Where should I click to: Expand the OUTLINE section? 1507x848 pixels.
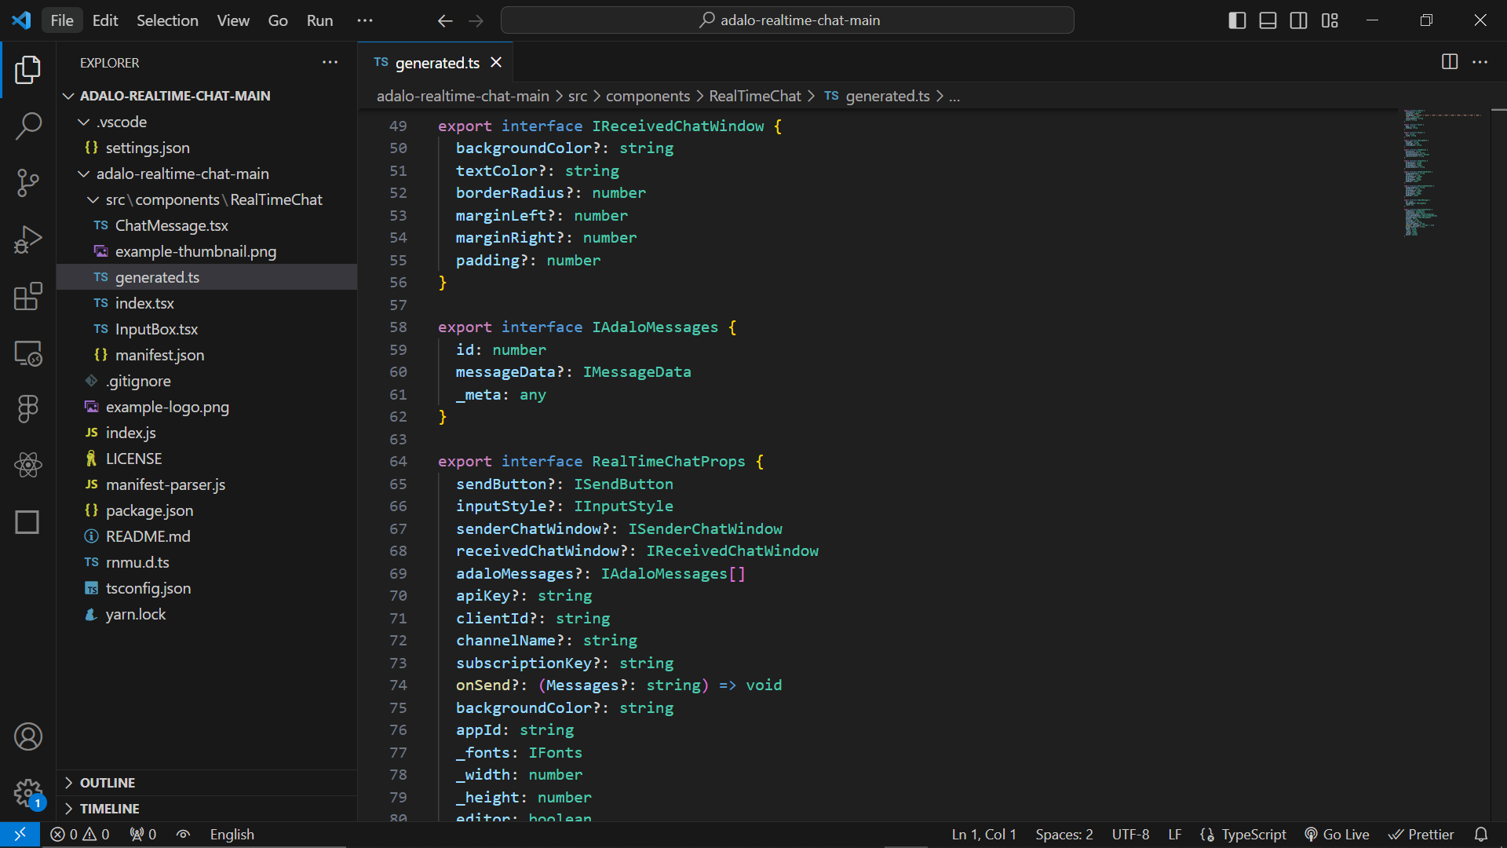108,783
